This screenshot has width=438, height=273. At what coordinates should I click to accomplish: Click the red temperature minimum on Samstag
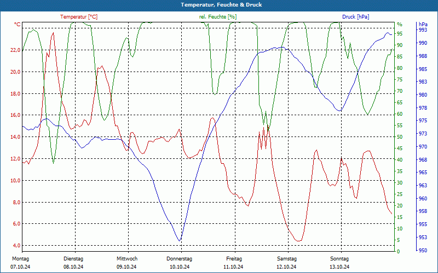298,241
